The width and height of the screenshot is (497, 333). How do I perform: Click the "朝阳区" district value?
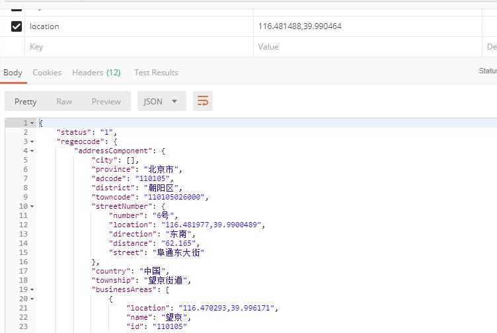pyautogui.click(x=161, y=188)
